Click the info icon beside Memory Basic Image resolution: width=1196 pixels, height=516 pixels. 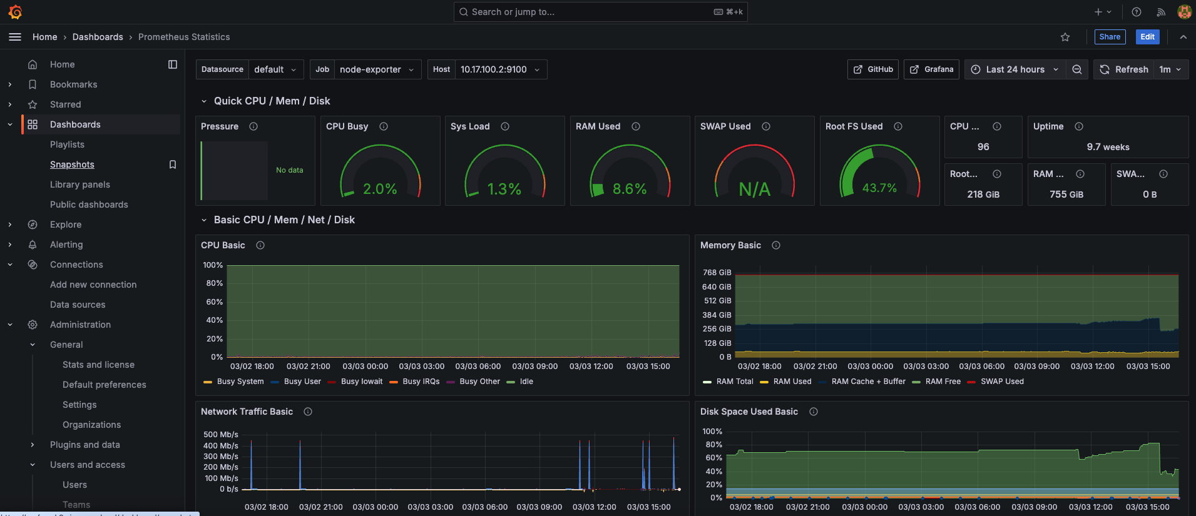776,245
